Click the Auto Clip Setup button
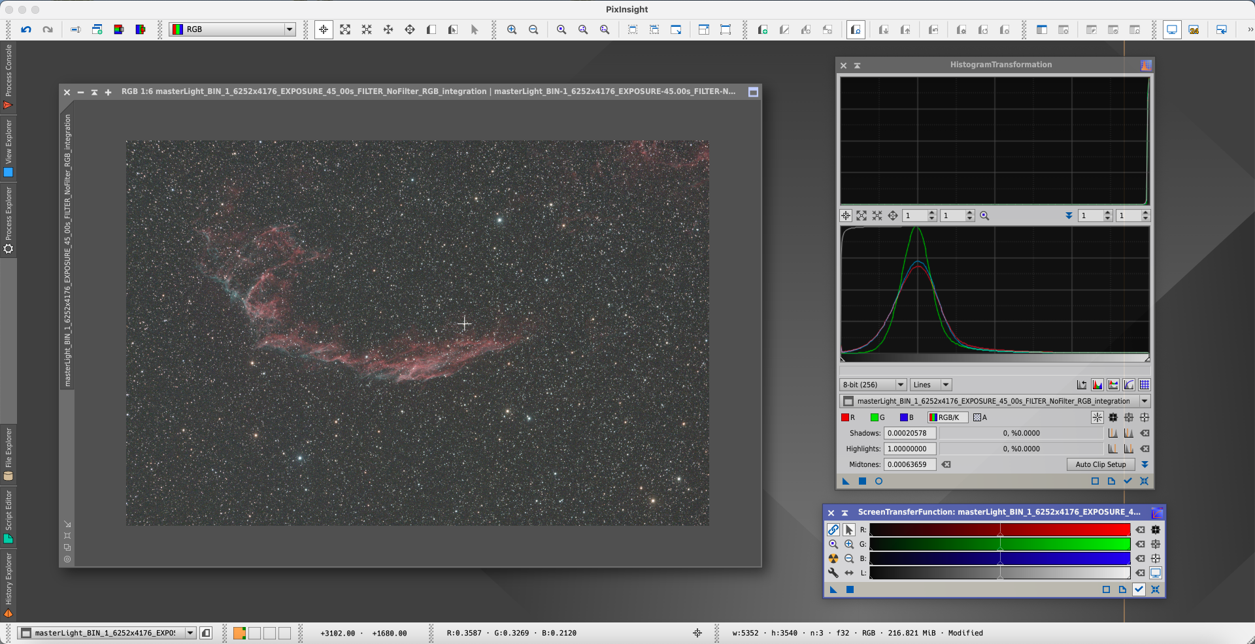Image resolution: width=1255 pixels, height=644 pixels. point(1101,464)
